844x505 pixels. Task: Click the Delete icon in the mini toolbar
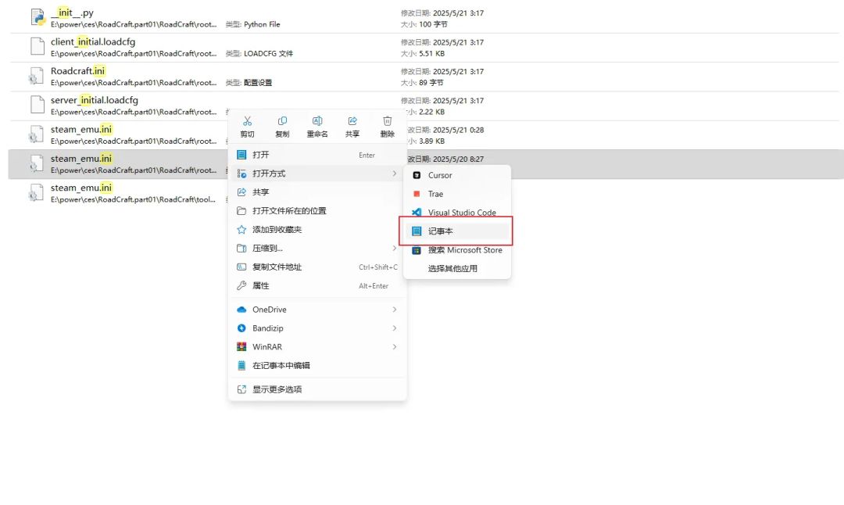coord(387,126)
